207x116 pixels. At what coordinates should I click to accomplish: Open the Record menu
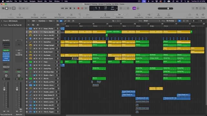(40, 1)
